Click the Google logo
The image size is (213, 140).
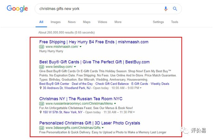[17, 9]
